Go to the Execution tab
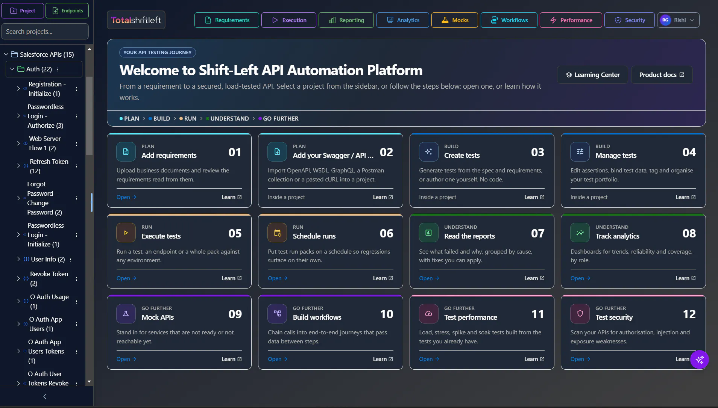The image size is (718, 408). [x=289, y=20]
